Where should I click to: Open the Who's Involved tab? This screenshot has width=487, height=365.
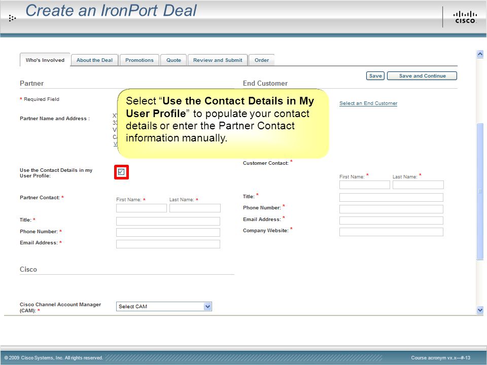click(x=45, y=60)
